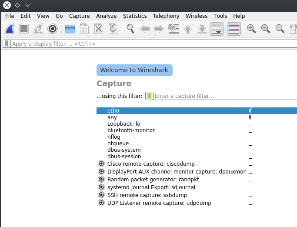
Task: Open Capture options gear icon
Action: click(53, 29)
